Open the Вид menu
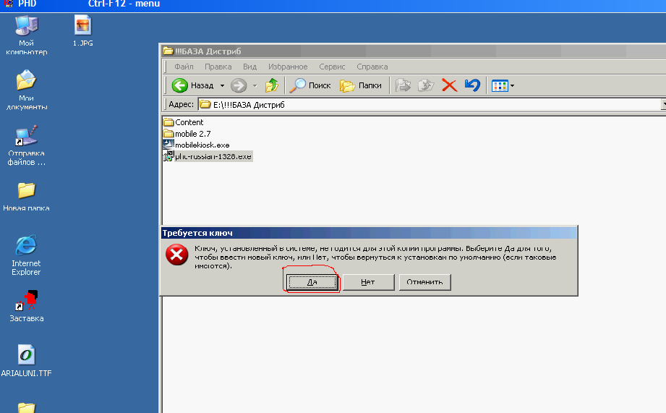This screenshot has height=413, width=666. 249,67
